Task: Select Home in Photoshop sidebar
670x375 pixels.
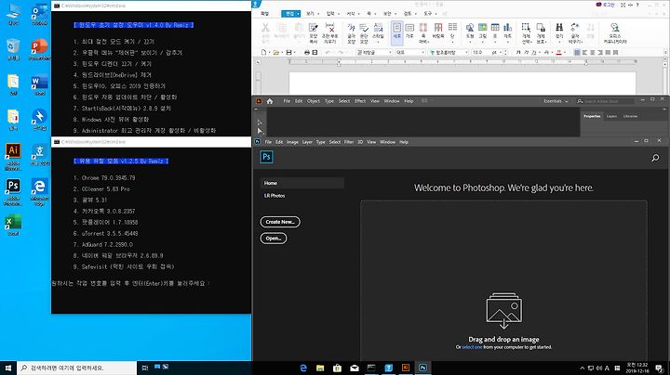Action: (301, 183)
